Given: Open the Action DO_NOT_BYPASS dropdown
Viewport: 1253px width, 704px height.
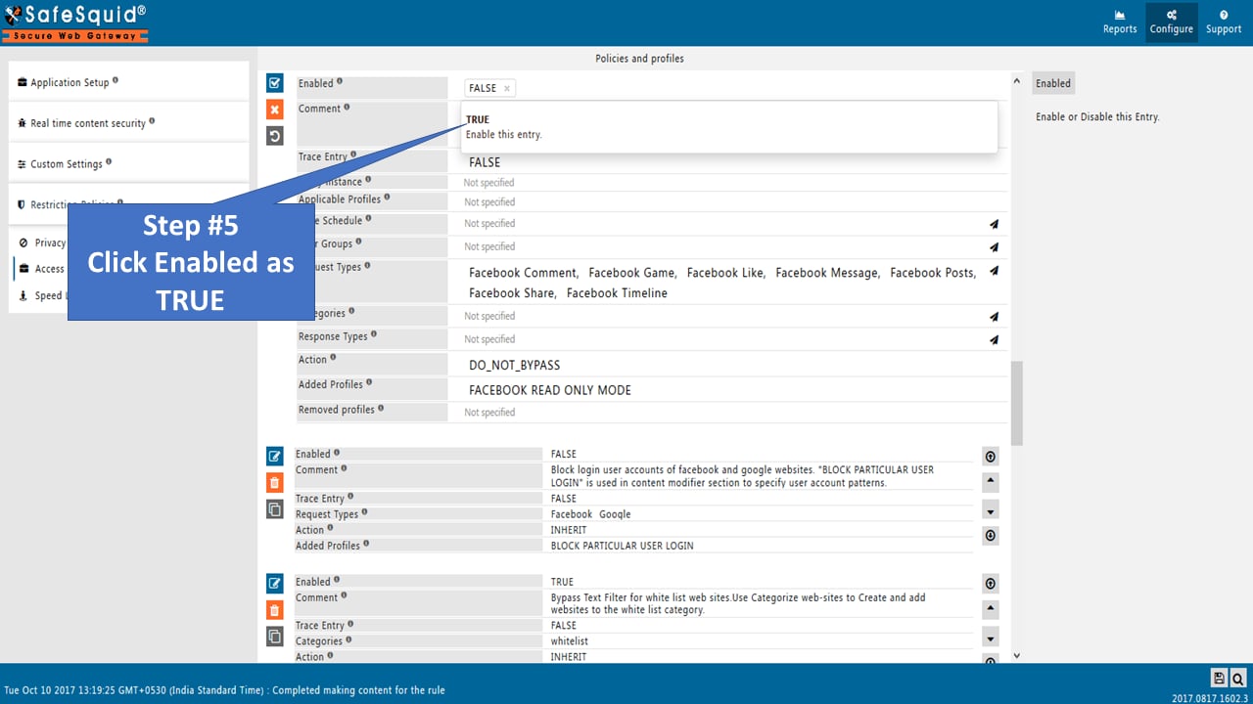Looking at the screenshot, I should tap(734, 365).
